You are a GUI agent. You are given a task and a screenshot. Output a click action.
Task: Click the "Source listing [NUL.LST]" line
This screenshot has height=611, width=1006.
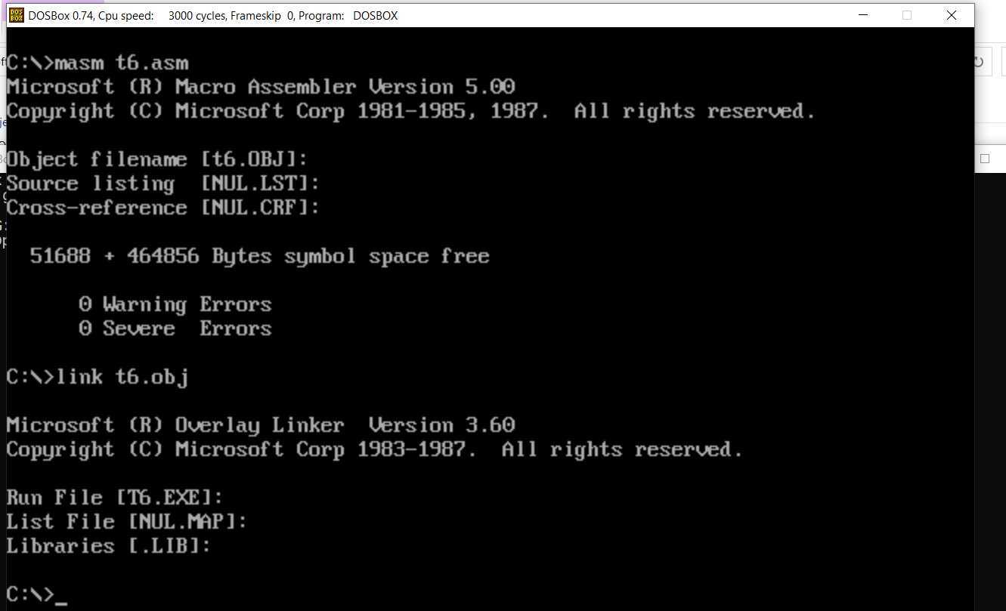click(163, 184)
